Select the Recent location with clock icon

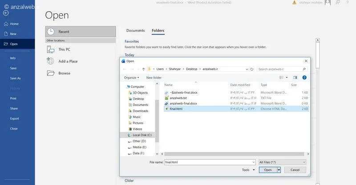coord(81,31)
